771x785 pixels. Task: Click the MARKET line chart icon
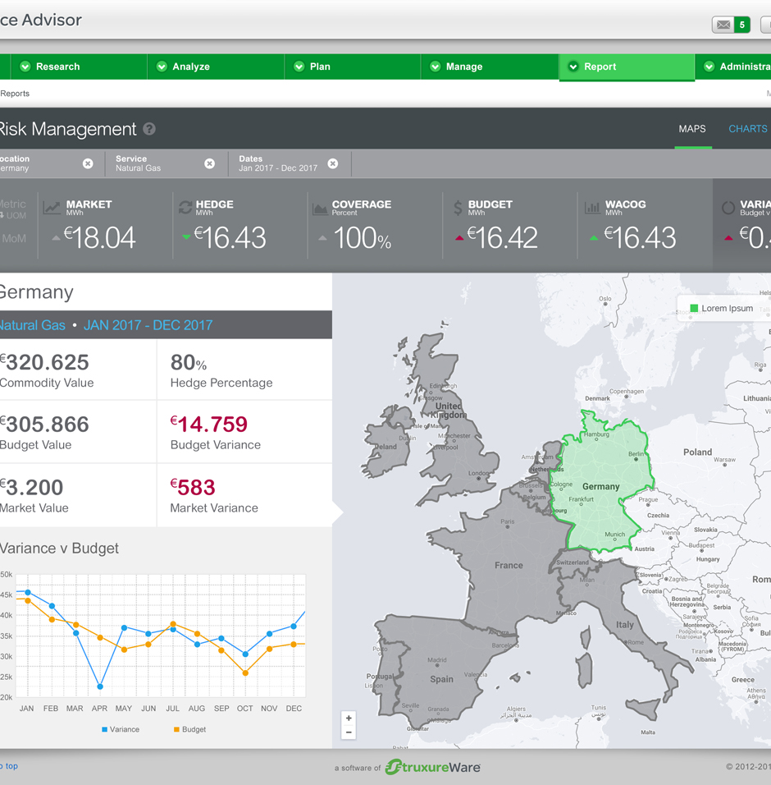(x=52, y=208)
